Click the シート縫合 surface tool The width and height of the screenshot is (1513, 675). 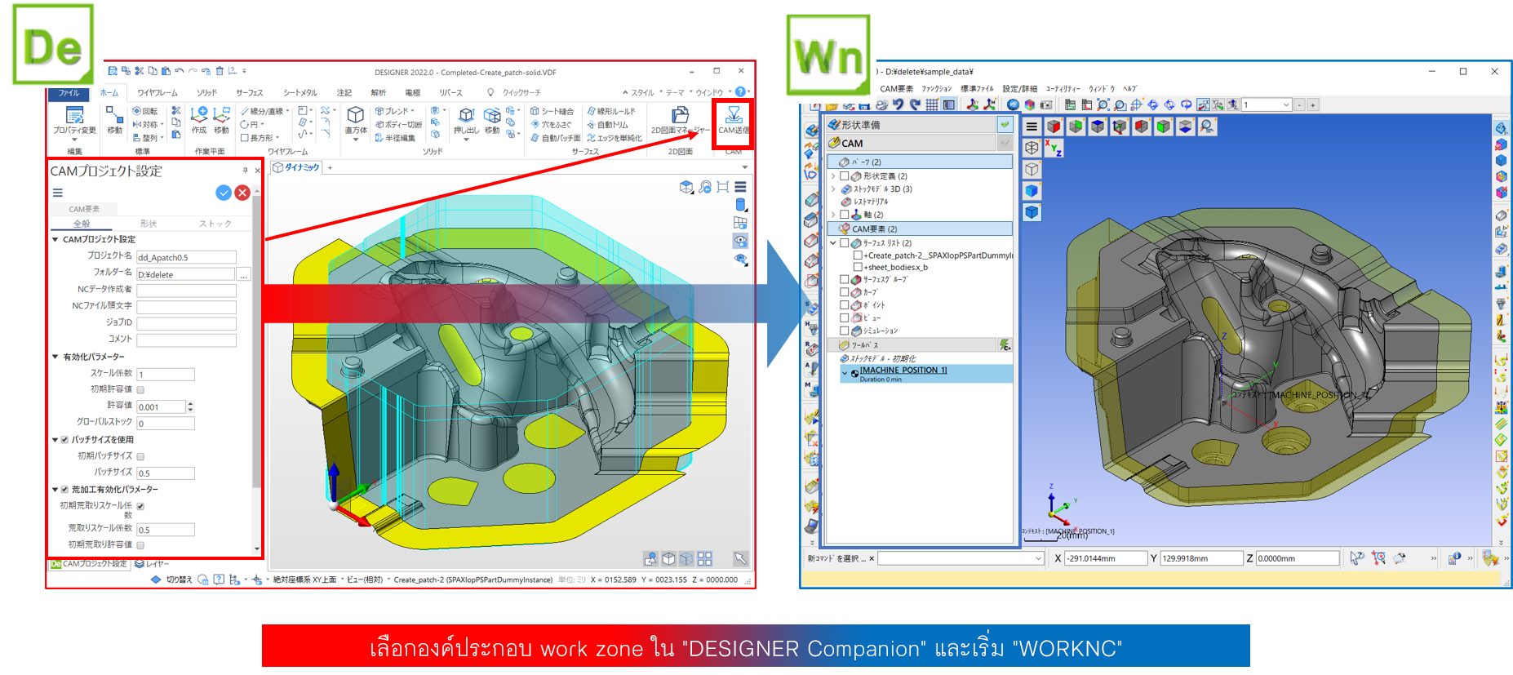coord(552,111)
